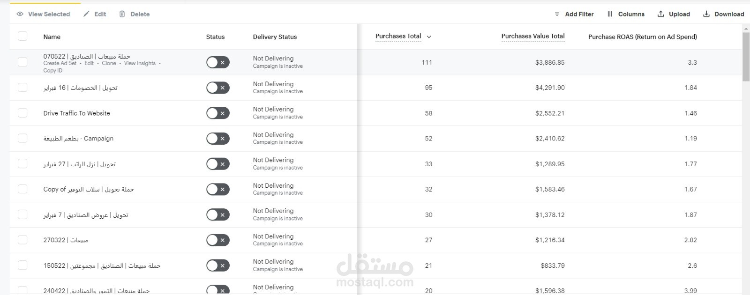The height and width of the screenshot is (295, 750).
Task: Tick the select-all checkbox in header
Action: click(x=22, y=36)
